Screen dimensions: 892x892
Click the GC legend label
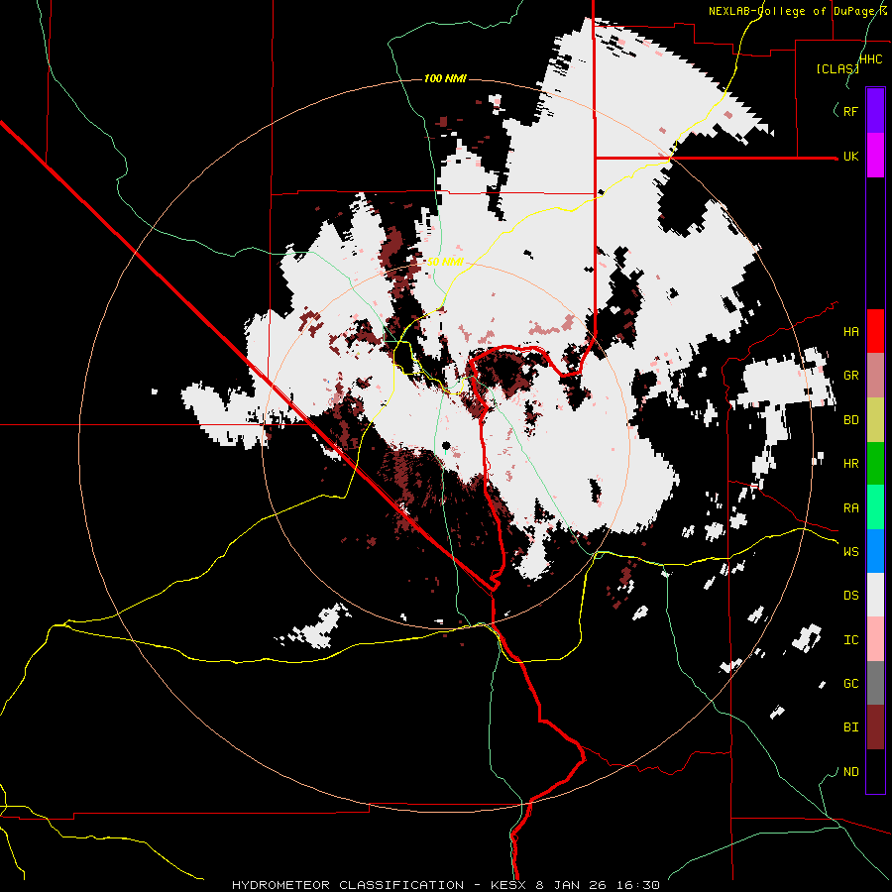click(850, 684)
